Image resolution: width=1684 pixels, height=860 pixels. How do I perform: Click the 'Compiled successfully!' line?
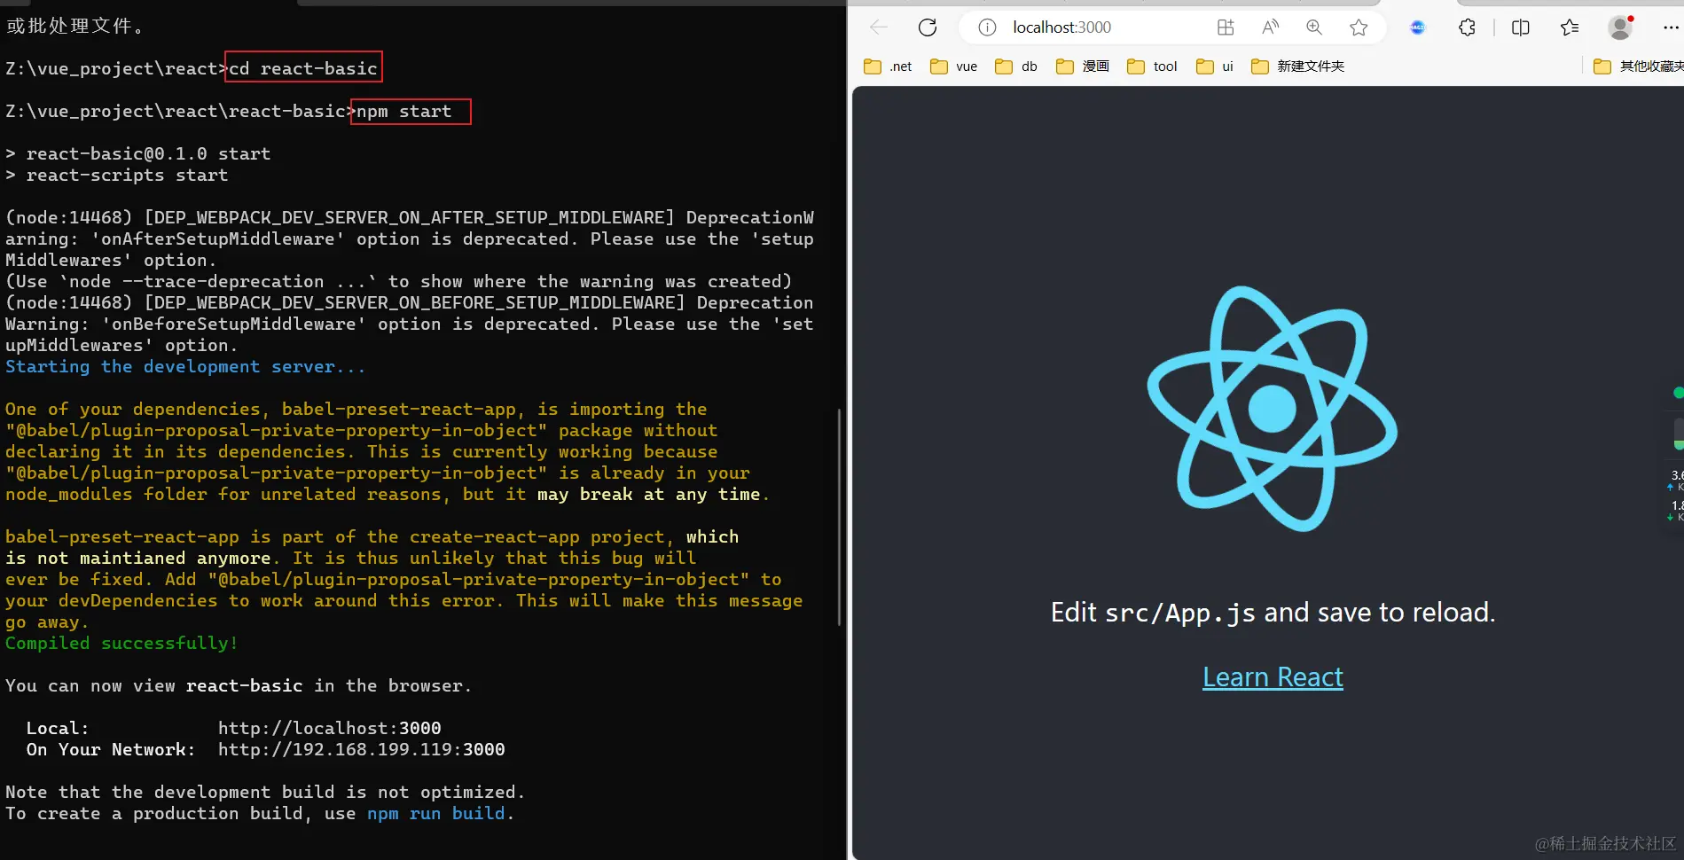click(121, 644)
